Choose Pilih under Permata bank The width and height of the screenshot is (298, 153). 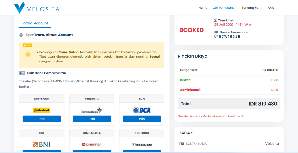(x=92, y=119)
